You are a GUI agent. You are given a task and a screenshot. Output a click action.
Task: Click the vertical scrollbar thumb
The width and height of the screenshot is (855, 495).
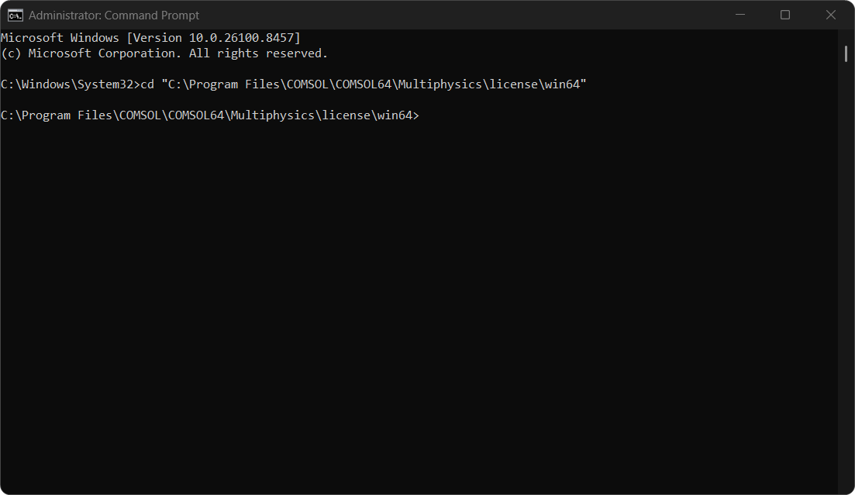click(846, 53)
